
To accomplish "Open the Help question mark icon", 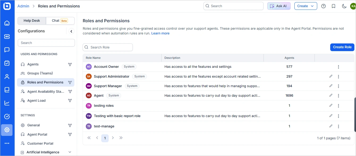I will click(x=323, y=6).
